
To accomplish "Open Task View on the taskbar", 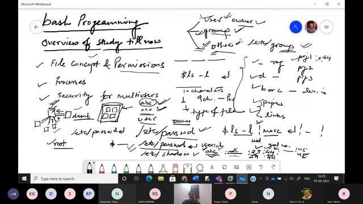I will tap(136, 178).
